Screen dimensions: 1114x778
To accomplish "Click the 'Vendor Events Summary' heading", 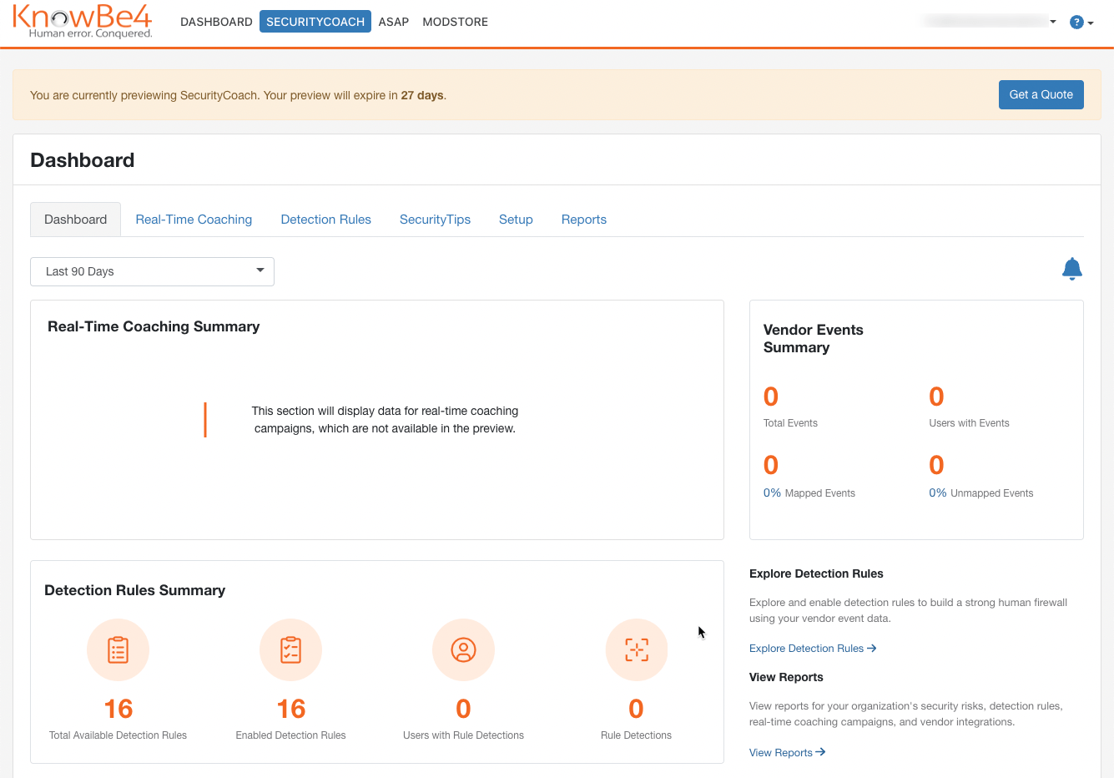I will pyautogui.click(x=814, y=338).
